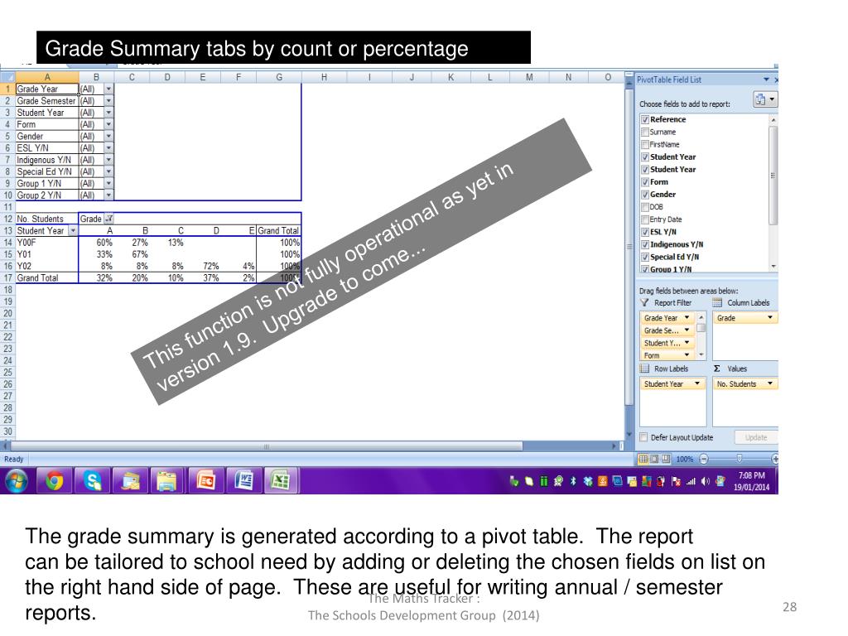Open the Grade Year filter dropdown in B1

pos(108,89)
